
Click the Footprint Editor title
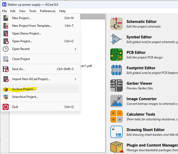click(141, 68)
